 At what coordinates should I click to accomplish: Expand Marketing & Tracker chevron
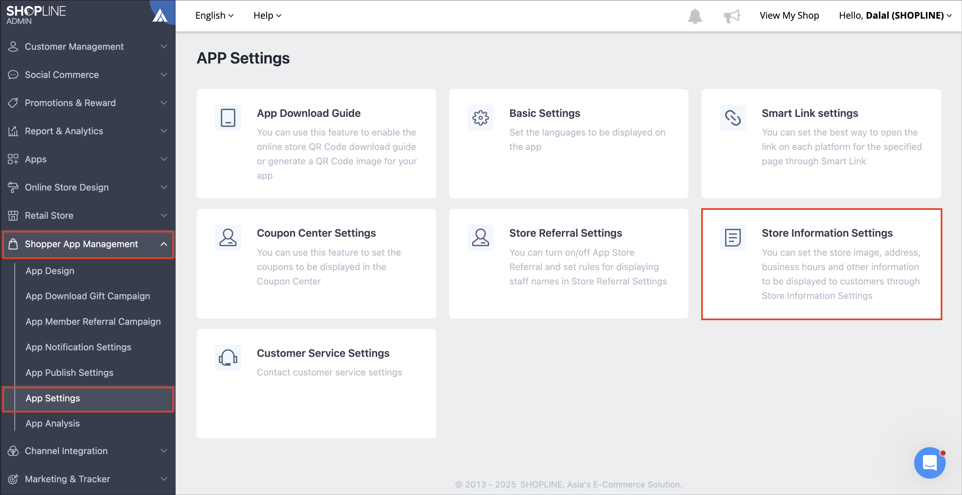click(x=164, y=479)
